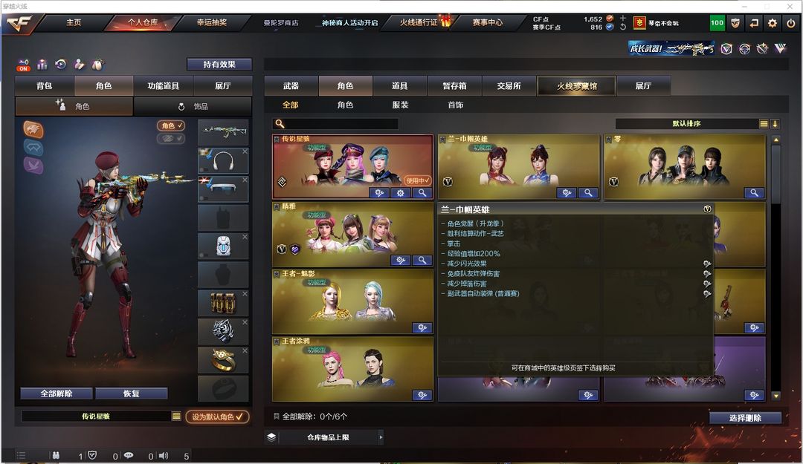Click the 成长武器 banner icon

point(671,48)
